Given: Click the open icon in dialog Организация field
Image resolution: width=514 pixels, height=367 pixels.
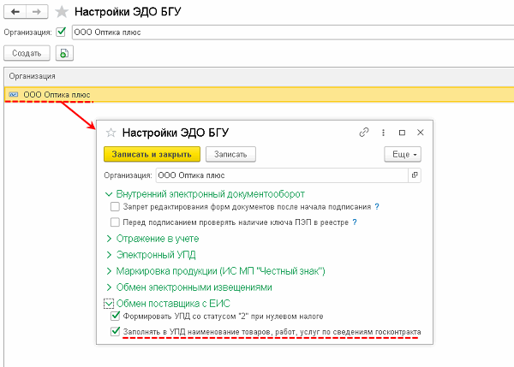Looking at the screenshot, I should pos(415,175).
